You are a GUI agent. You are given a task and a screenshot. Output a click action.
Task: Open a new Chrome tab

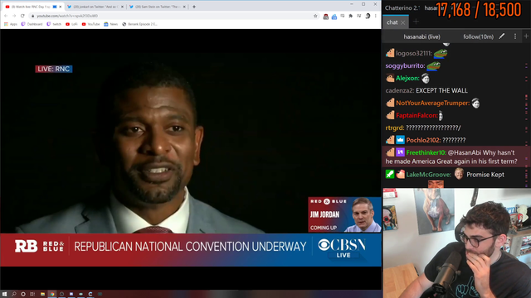point(194,7)
